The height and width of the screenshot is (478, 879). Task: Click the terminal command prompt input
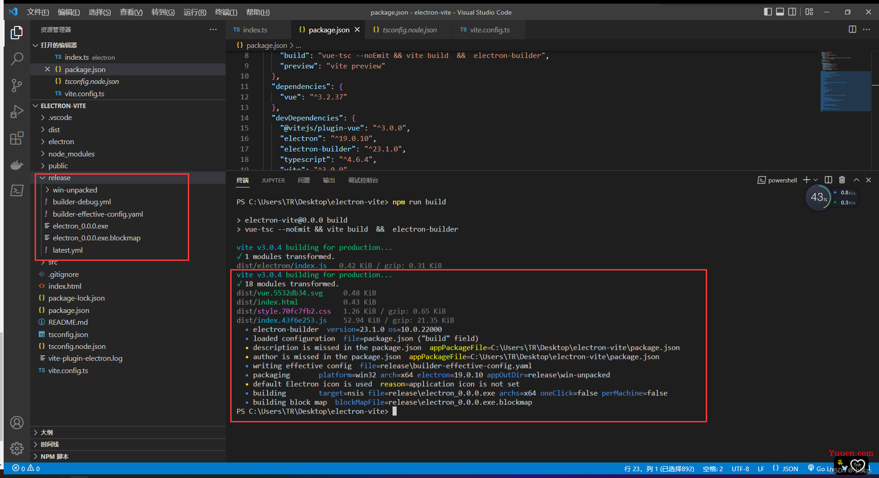[395, 411]
